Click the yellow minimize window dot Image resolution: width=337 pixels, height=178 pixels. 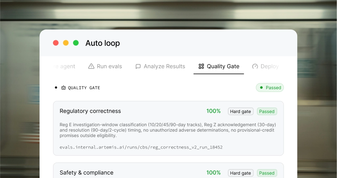pos(66,43)
